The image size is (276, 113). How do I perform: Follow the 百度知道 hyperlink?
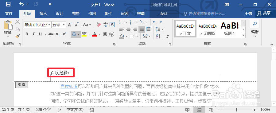click(69, 86)
